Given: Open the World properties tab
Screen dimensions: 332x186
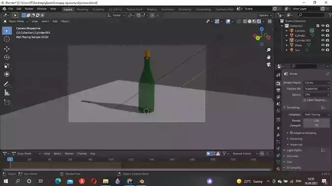Looking at the screenshot, I should [x=278, y=111].
